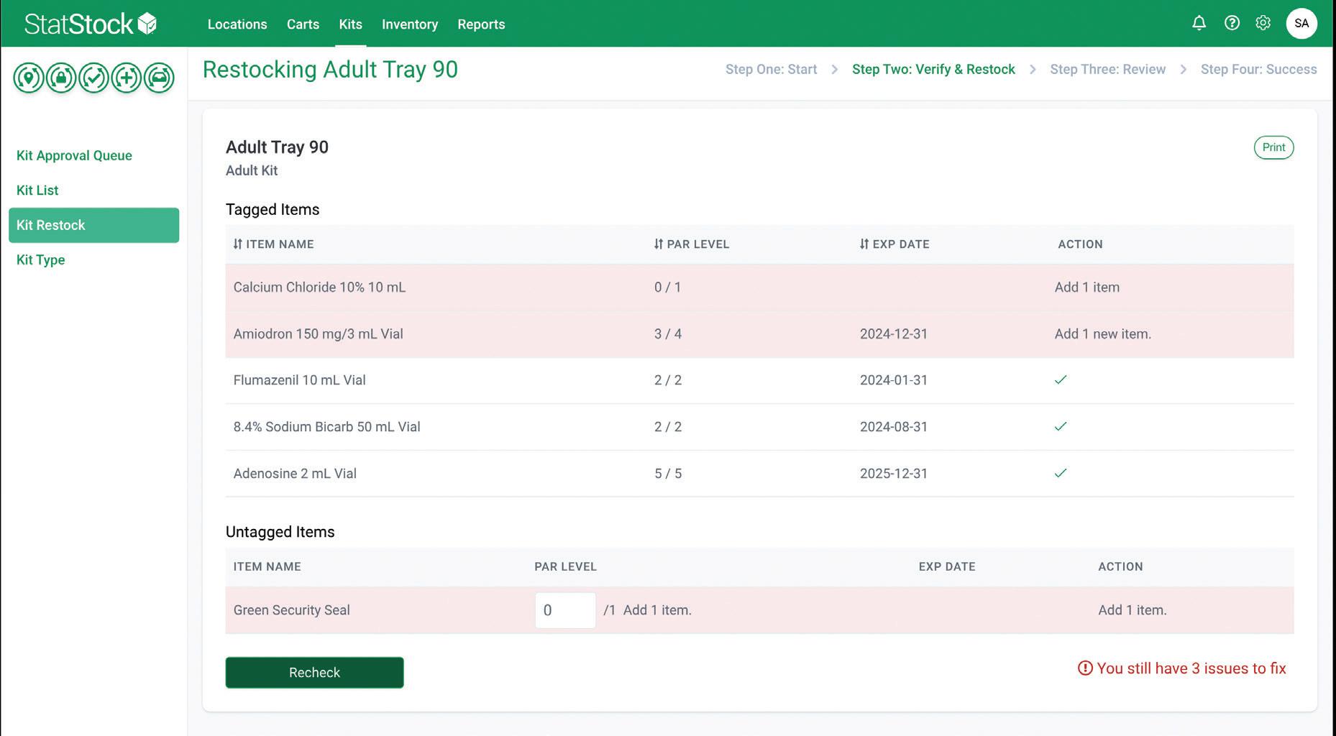Viewport: 1336px width, 736px height.
Task: Sort tagged items by Par Level
Action: click(x=692, y=244)
